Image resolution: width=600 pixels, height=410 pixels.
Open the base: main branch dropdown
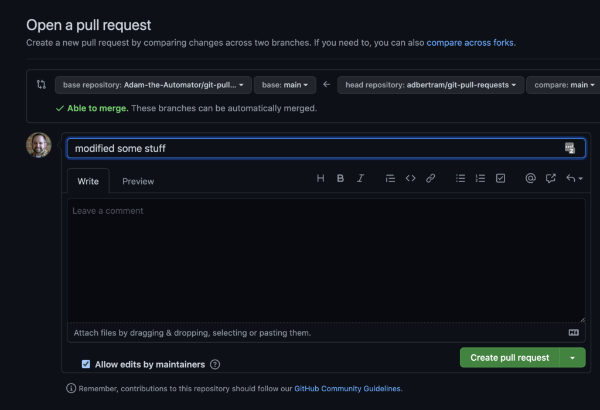(x=285, y=84)
